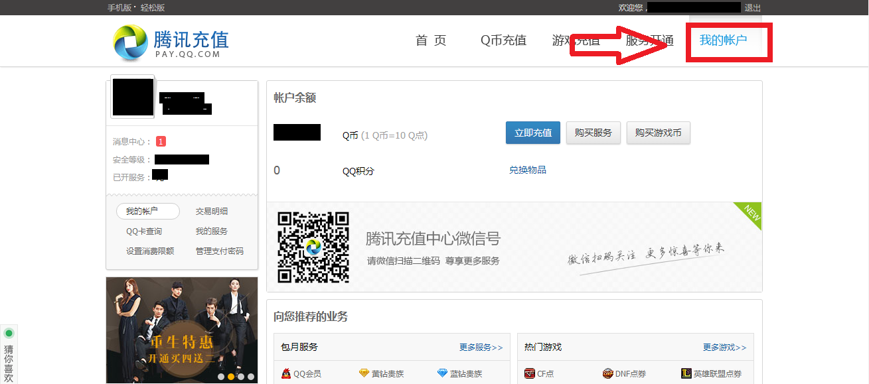Click the WeChat QR code image
The height and width of the screenshot is (384, 869).
coord(313,247)
